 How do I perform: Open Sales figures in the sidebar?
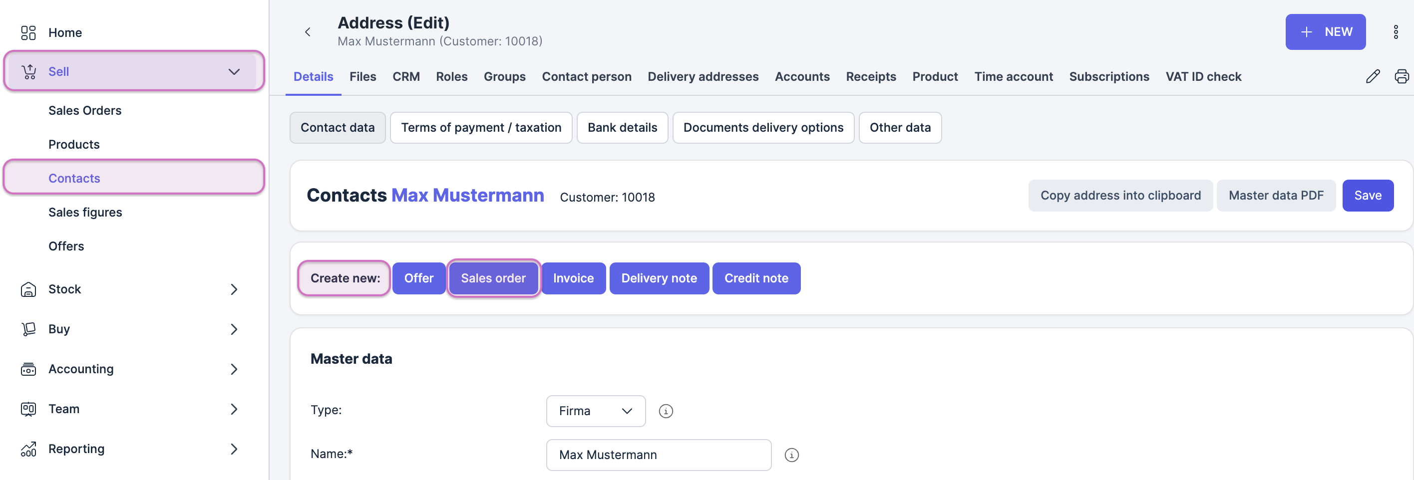click(85, 212)
